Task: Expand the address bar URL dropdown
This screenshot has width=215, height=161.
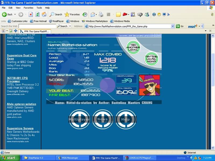Action: click(x=173, y=26)
